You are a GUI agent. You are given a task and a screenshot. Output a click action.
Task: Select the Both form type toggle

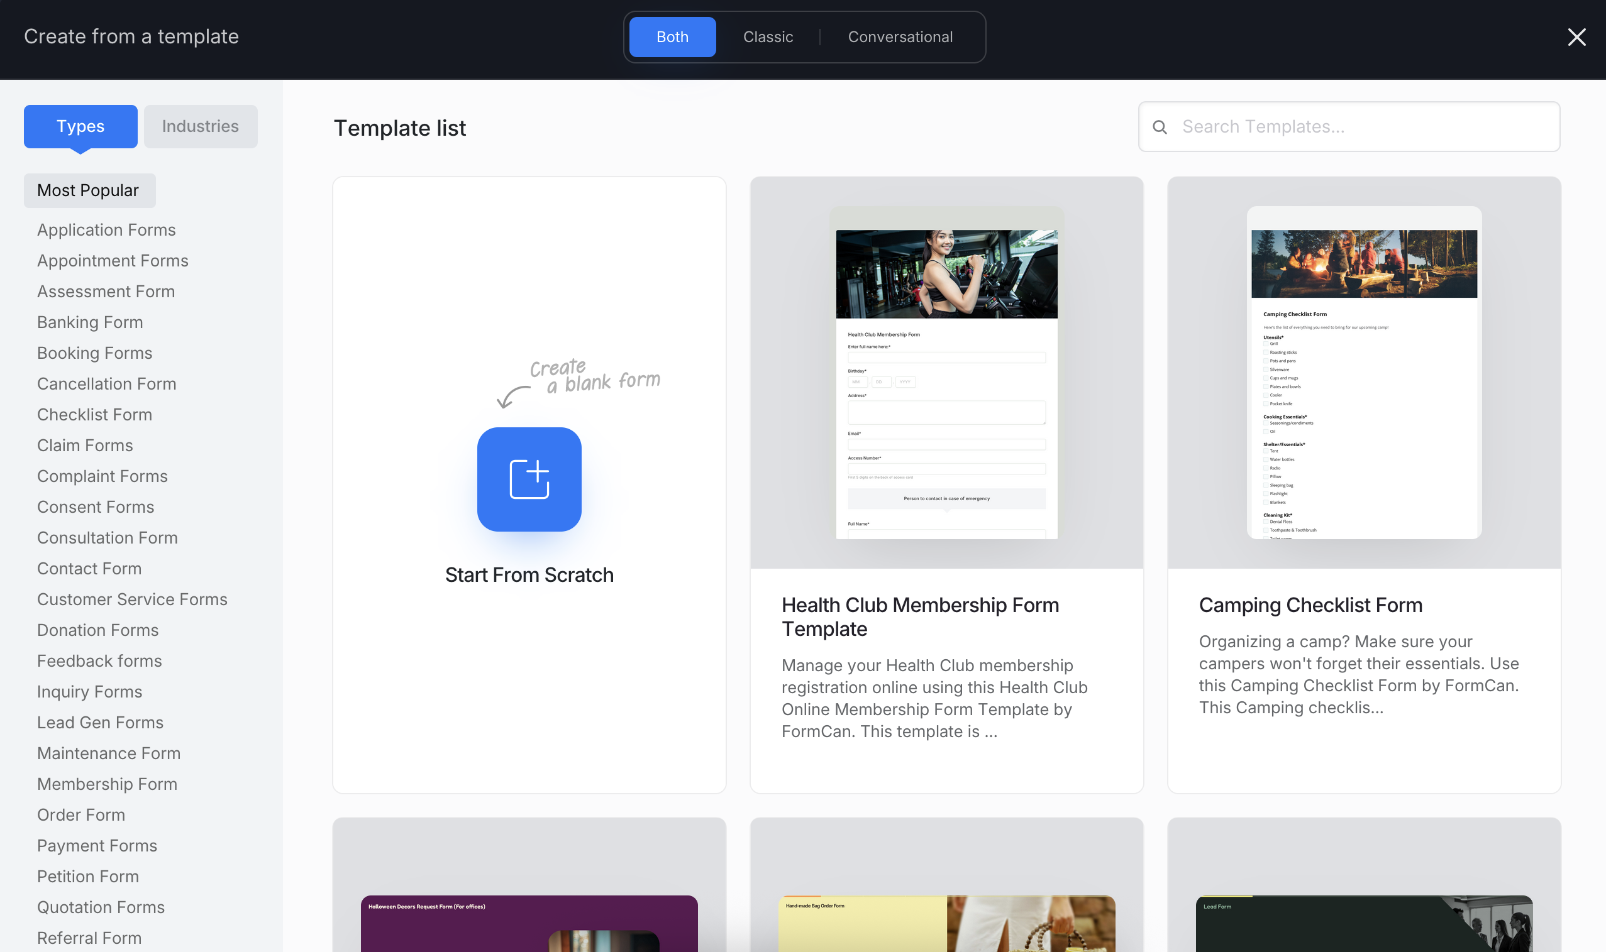pos(672,37)
